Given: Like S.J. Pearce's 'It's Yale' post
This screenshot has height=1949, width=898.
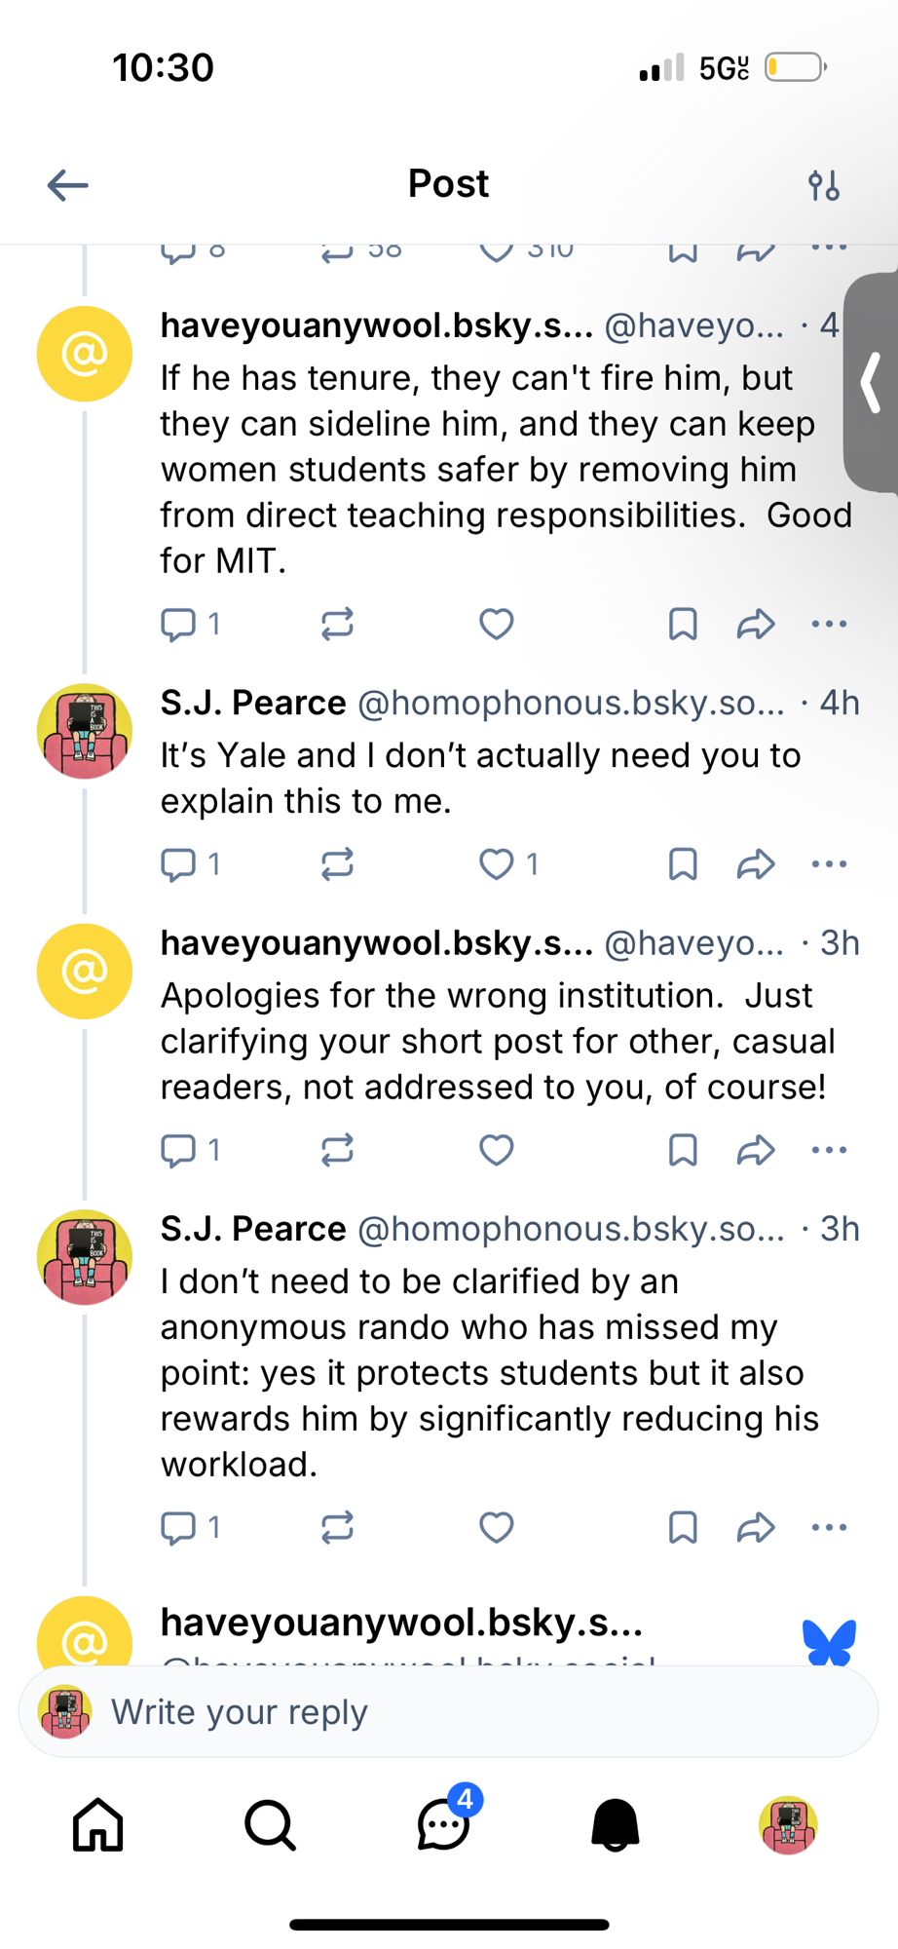Looking at the screenshot, I should coord(497,864).
